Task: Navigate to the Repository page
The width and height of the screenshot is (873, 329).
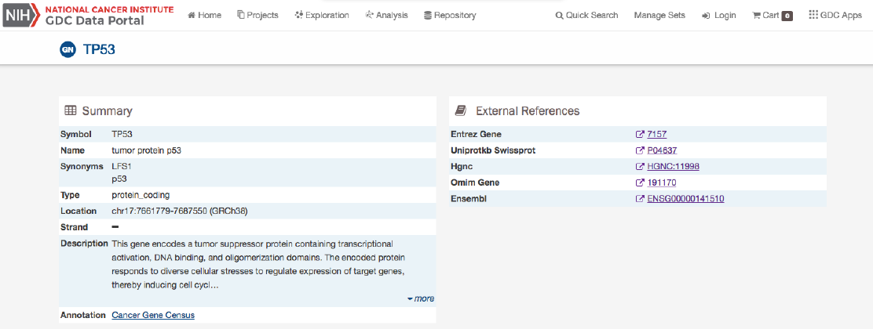Action: coord(450,16)
